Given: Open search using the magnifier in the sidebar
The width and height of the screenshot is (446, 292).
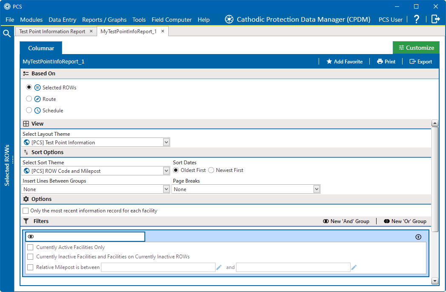Looking at the screenshot, I should [x=6, y=32].
